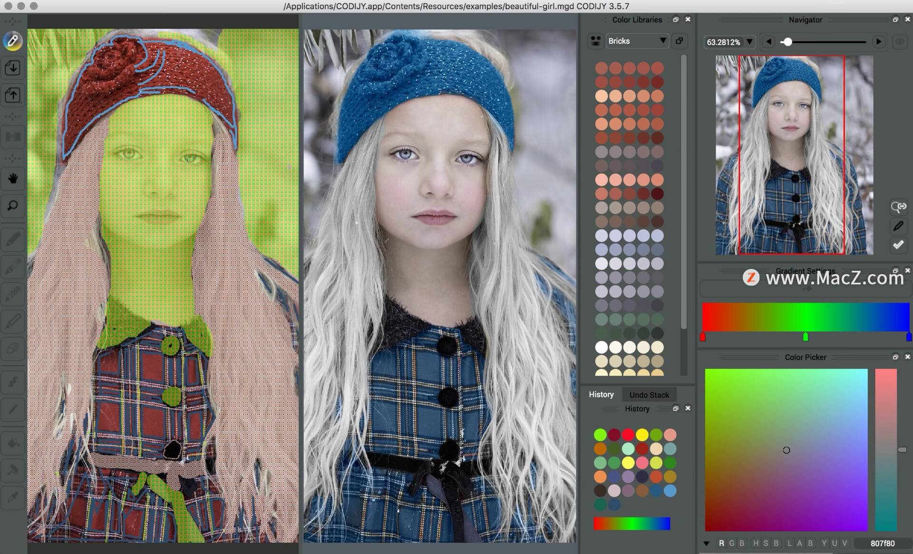Toggle Navigator panel pin/float

tap(895, 19)
